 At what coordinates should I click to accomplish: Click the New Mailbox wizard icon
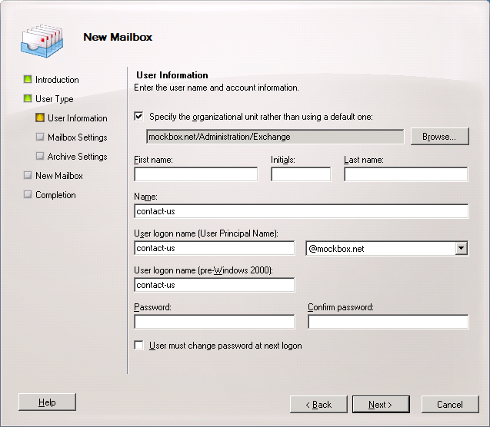42,41
